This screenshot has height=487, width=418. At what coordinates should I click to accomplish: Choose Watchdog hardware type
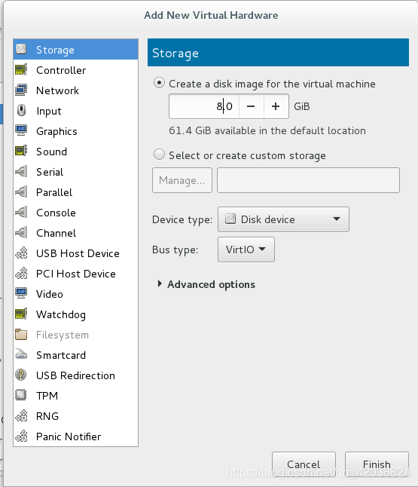coord(76,314)
